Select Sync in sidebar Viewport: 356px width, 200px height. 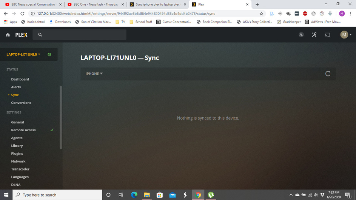[x=15, y=95]
